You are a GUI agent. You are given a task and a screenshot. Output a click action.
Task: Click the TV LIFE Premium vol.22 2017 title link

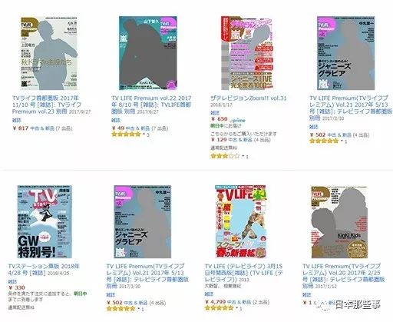tap(151, 105)
